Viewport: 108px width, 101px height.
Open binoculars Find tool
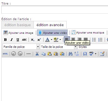tap(70, 54)
